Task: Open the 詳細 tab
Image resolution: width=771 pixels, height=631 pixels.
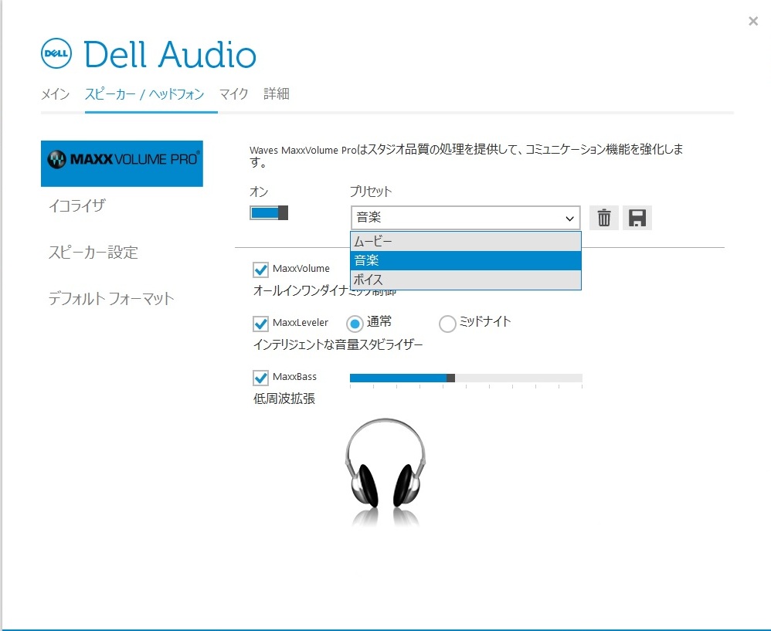Action: 277,93
